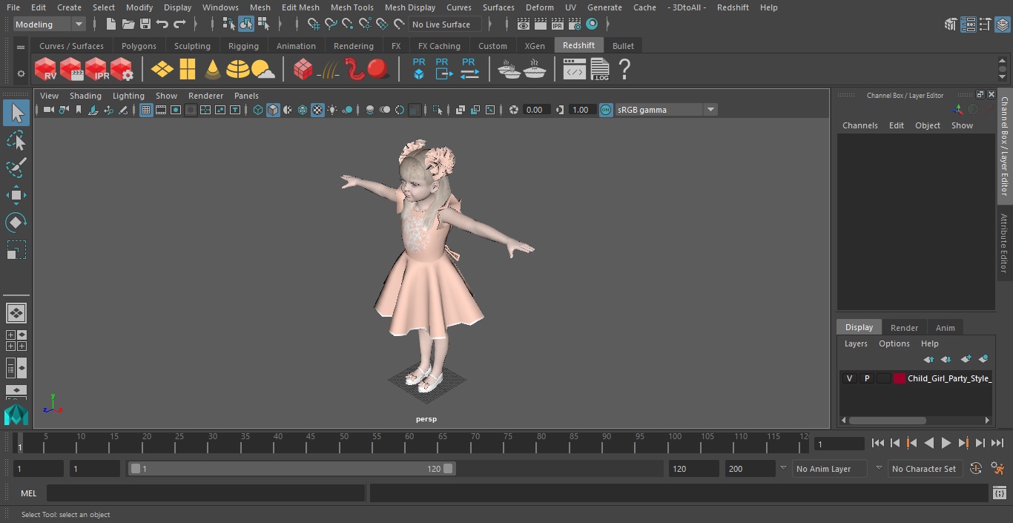The height and width of the screenshot is (523, 1013).
Task: Switch to the Rigging shelf tab
Action: pyautogui.click(x=243, y=46)
